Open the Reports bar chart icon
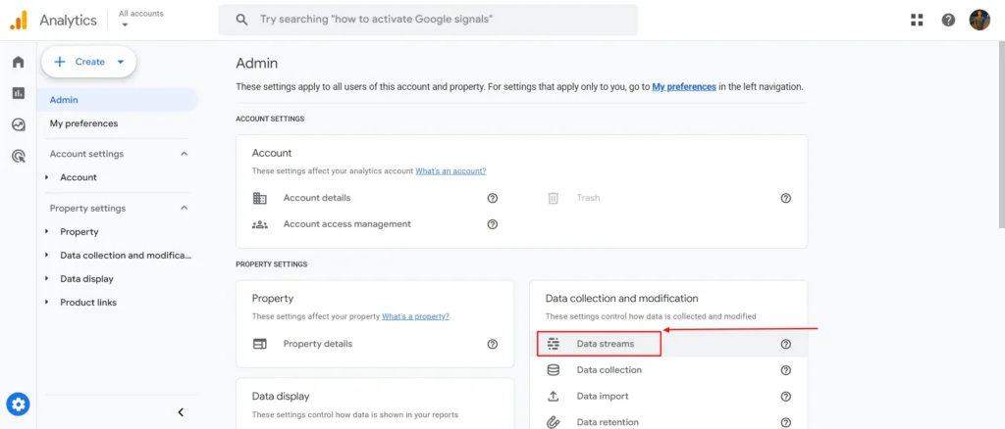The image size is (1005, 429). [18, 93]
